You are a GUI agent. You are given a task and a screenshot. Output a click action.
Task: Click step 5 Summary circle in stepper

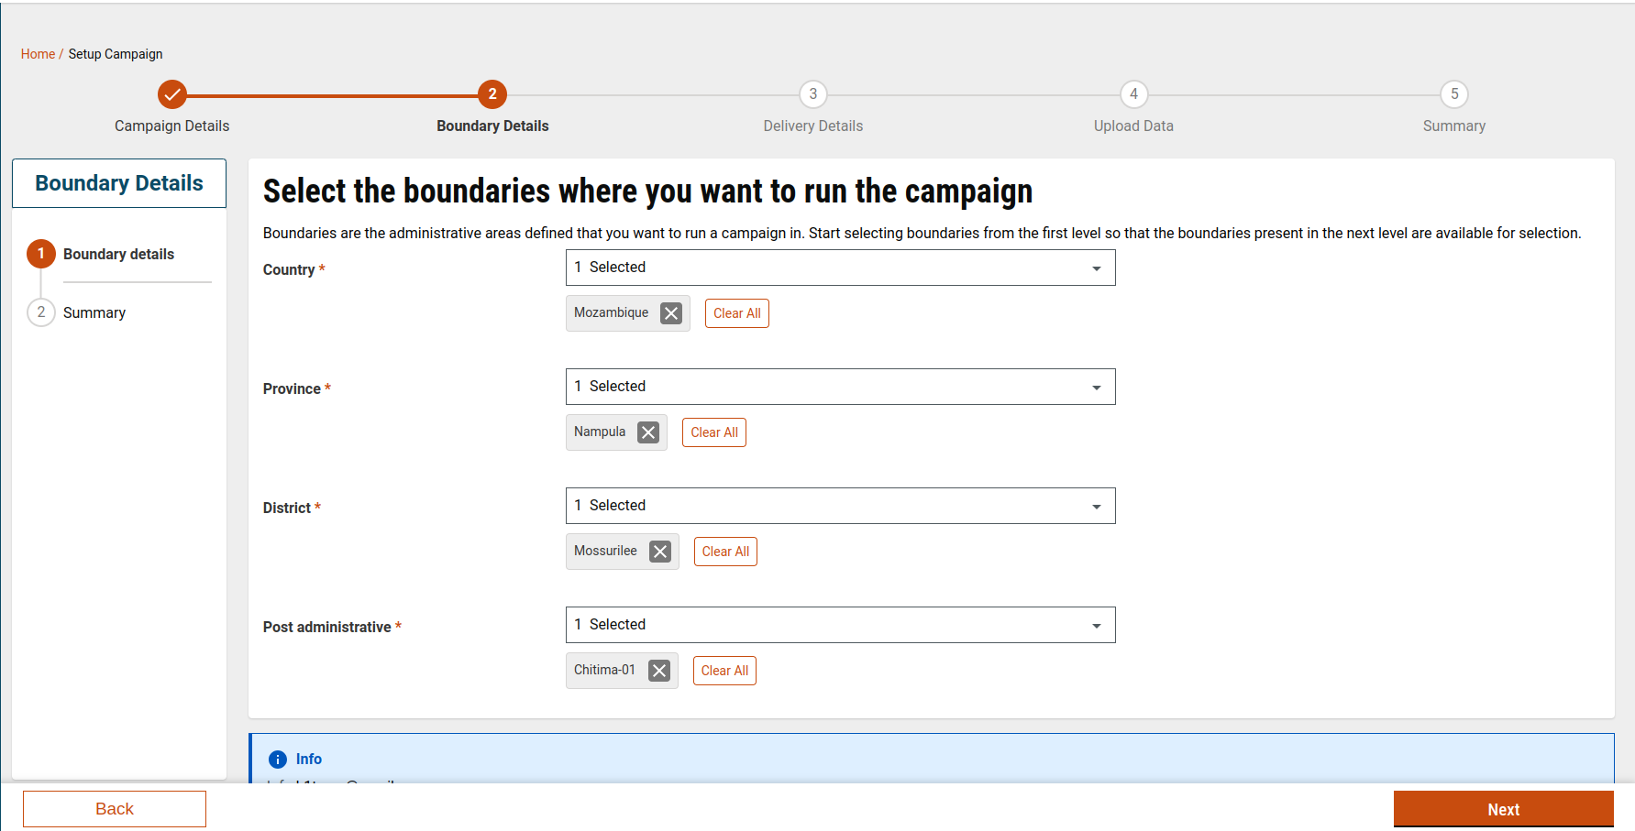tap(1453, 94)
